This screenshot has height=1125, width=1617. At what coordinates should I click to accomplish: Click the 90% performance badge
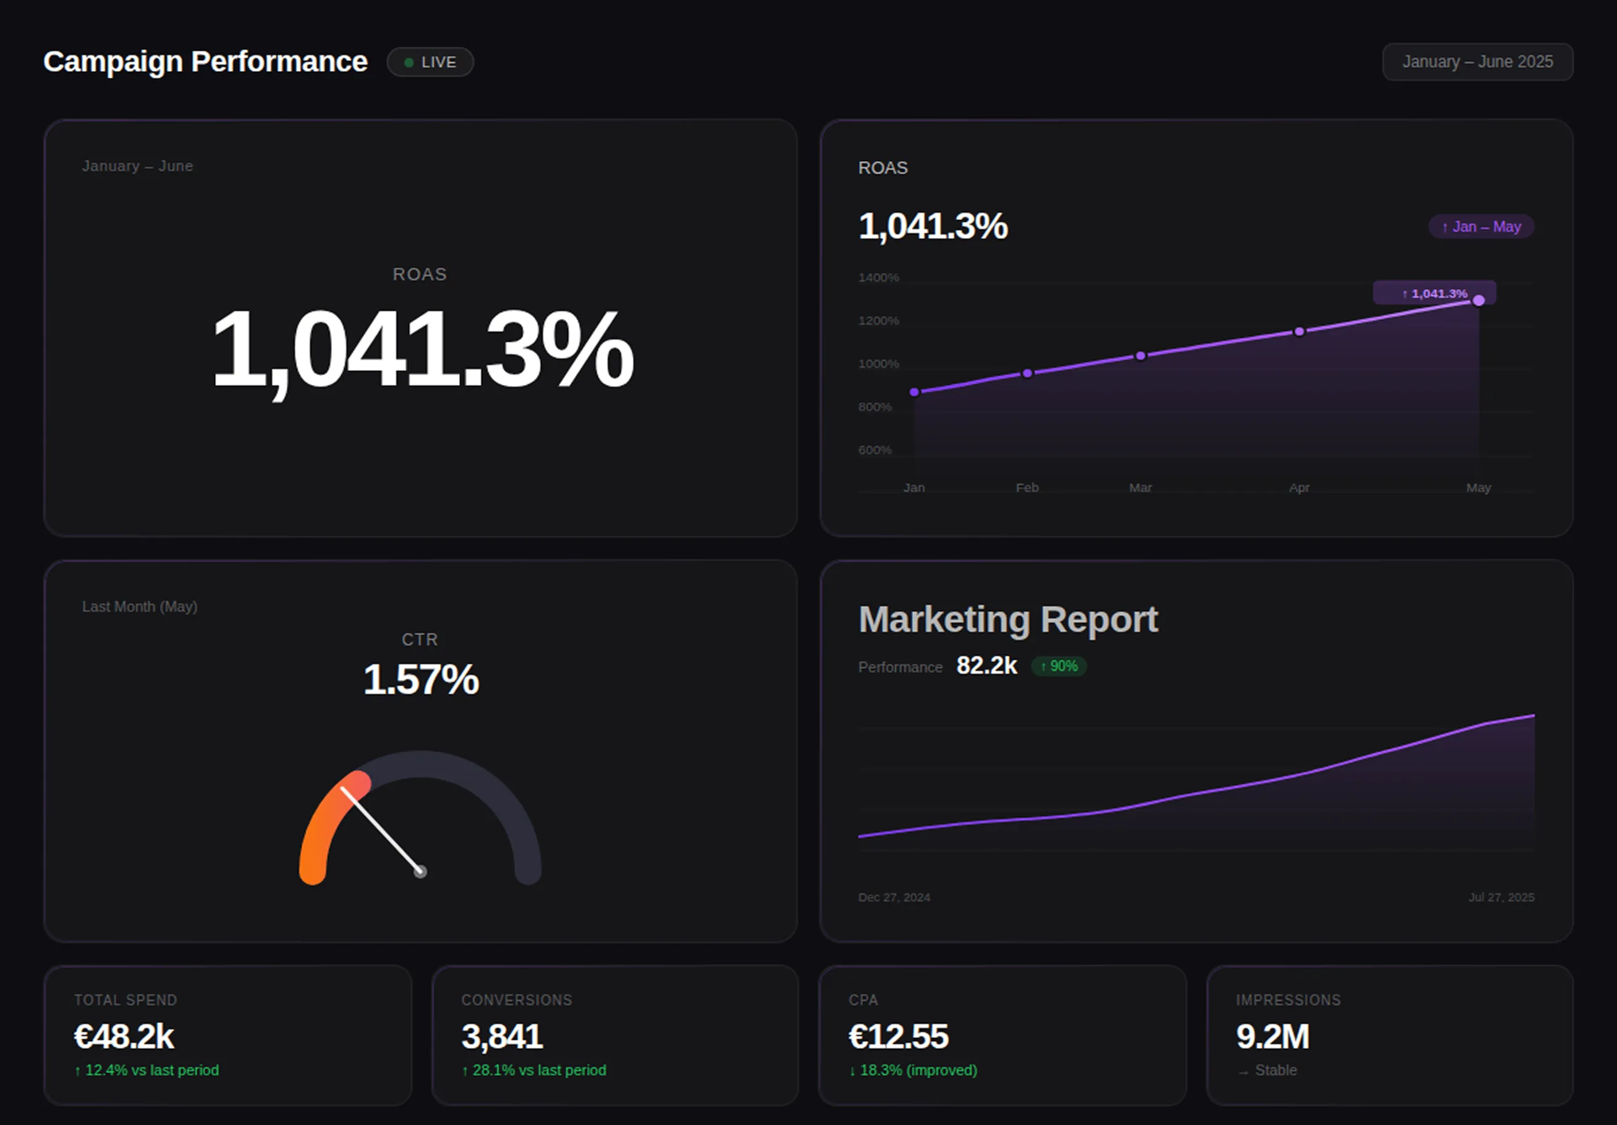pos(1058,666)
